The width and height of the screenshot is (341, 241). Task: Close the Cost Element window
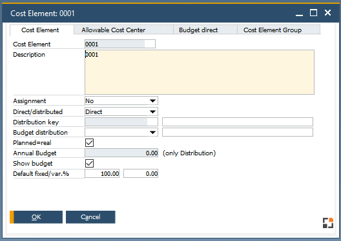pyautogui.click(x=327, y=13)
